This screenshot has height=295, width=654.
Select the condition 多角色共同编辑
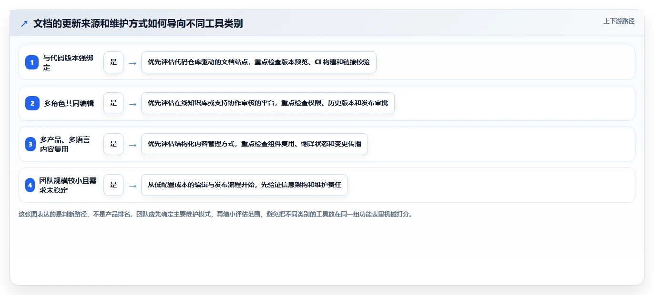tap(69, 103)
